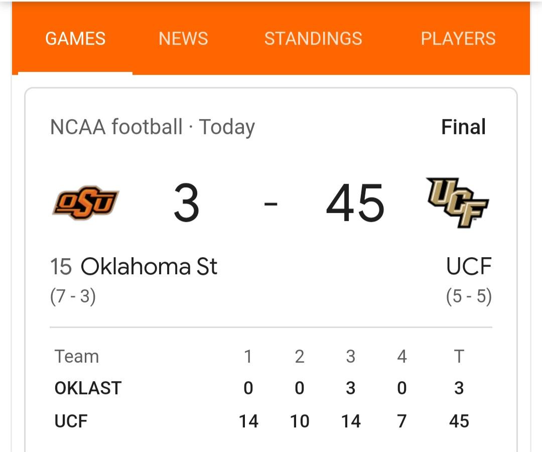Screen dimensions: 542x452
Task: Tap the Oklahoma State OSU logo
Action: (x=85, y=203)
